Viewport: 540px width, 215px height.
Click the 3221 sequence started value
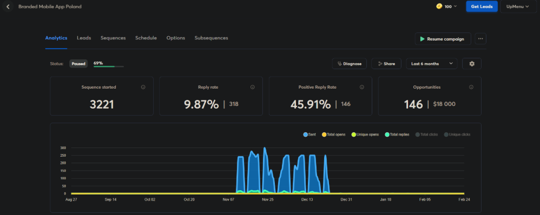(x=102, y=105)
